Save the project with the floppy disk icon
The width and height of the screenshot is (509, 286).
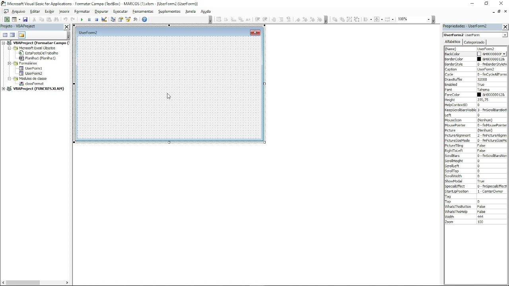pyautogui.click(x=25, y=19)
